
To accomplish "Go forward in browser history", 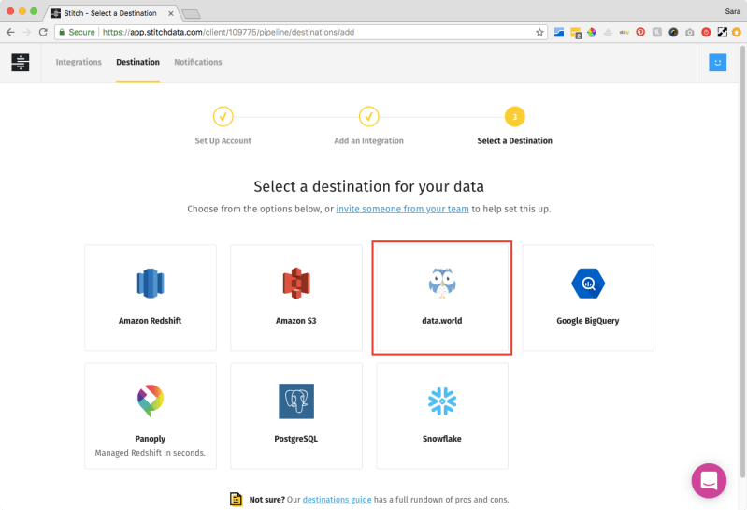I will (27, 32).
